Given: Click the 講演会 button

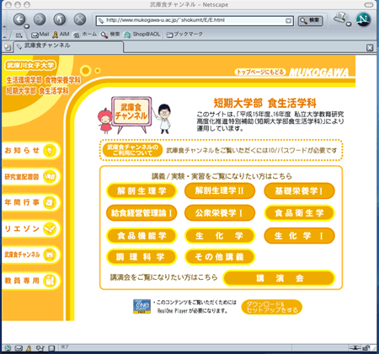Looking at the screenshot, I should point(279,278).
